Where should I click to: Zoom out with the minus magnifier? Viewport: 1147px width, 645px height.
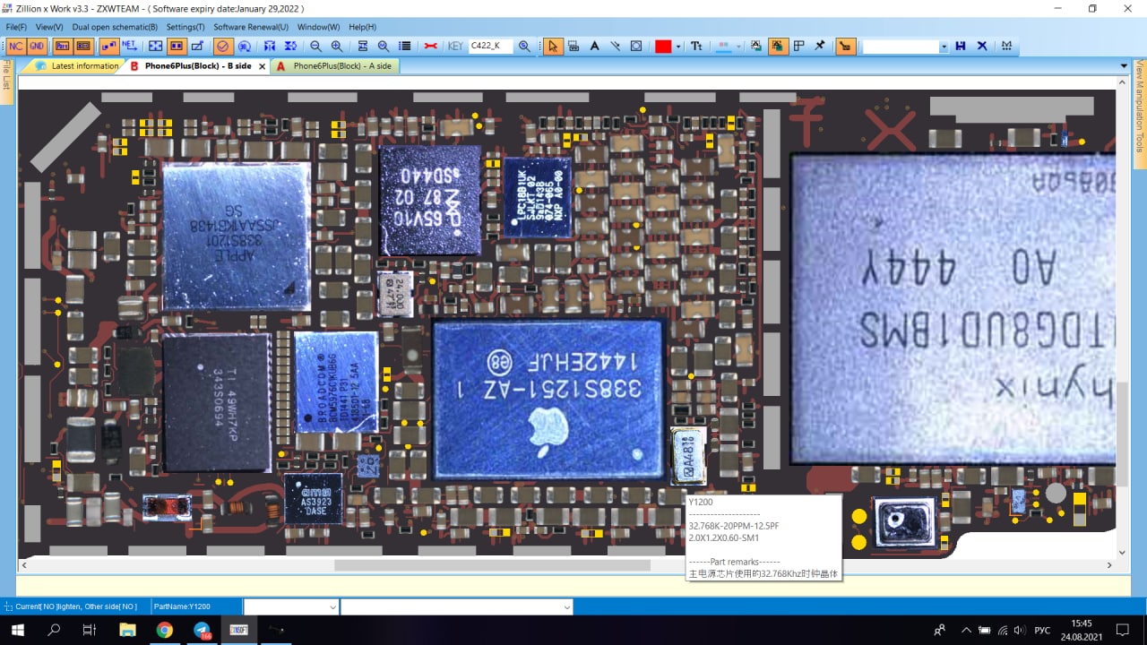coord(315,46)
